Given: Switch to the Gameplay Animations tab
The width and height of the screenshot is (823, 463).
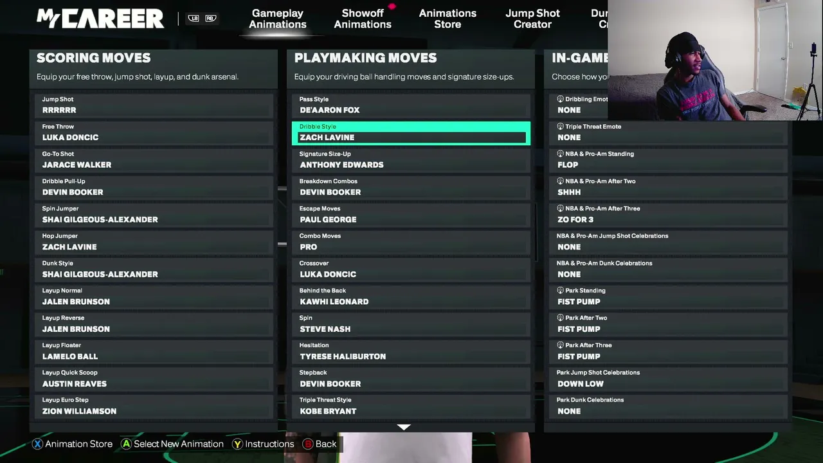Looking at the screenshot, I should click(x=278, y=19).
